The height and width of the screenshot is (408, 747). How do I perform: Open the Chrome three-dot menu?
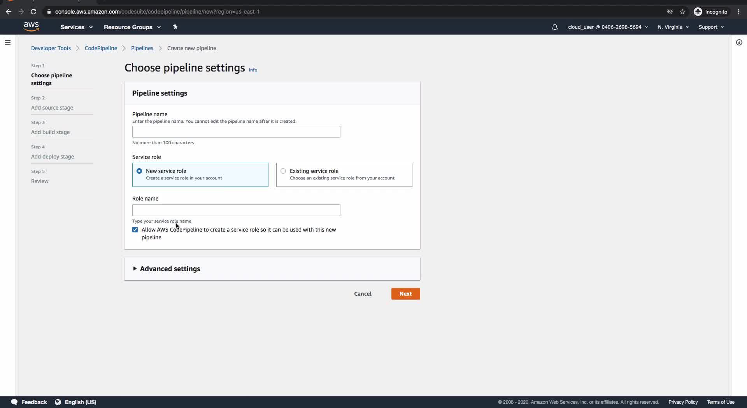coord(738,12)
